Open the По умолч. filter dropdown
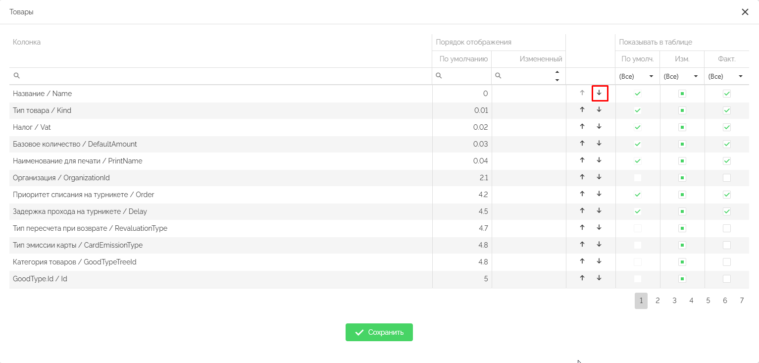The height and width of the screenshot is (363, 759). click(x=637, y=77)
